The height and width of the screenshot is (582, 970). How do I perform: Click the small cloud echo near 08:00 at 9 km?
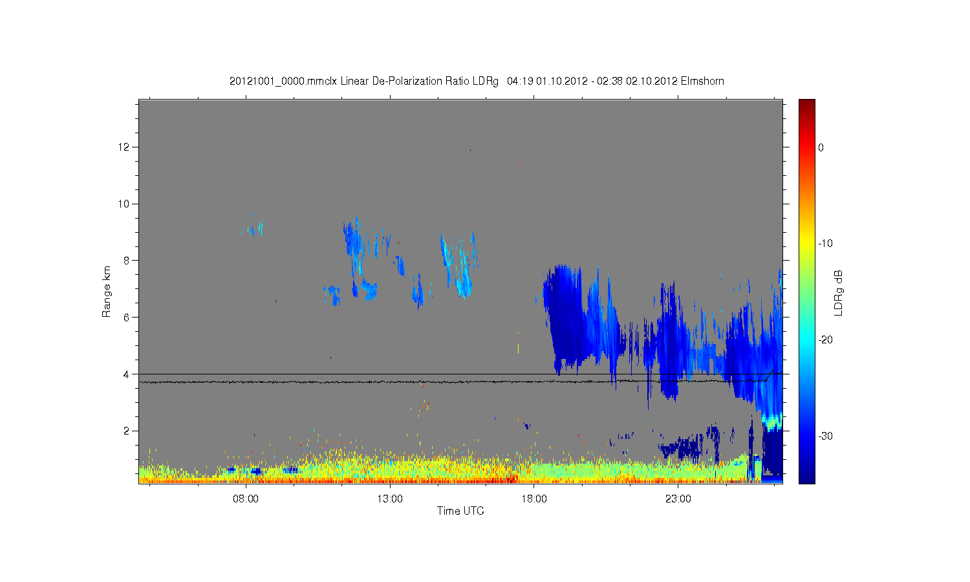(253, 227)
